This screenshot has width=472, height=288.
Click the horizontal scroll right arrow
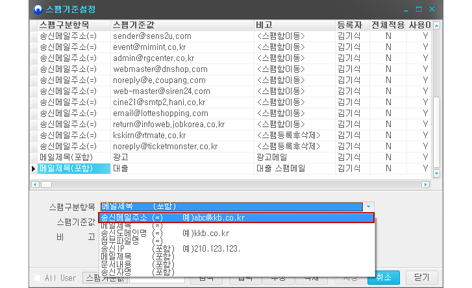click(x=425, y=184)
